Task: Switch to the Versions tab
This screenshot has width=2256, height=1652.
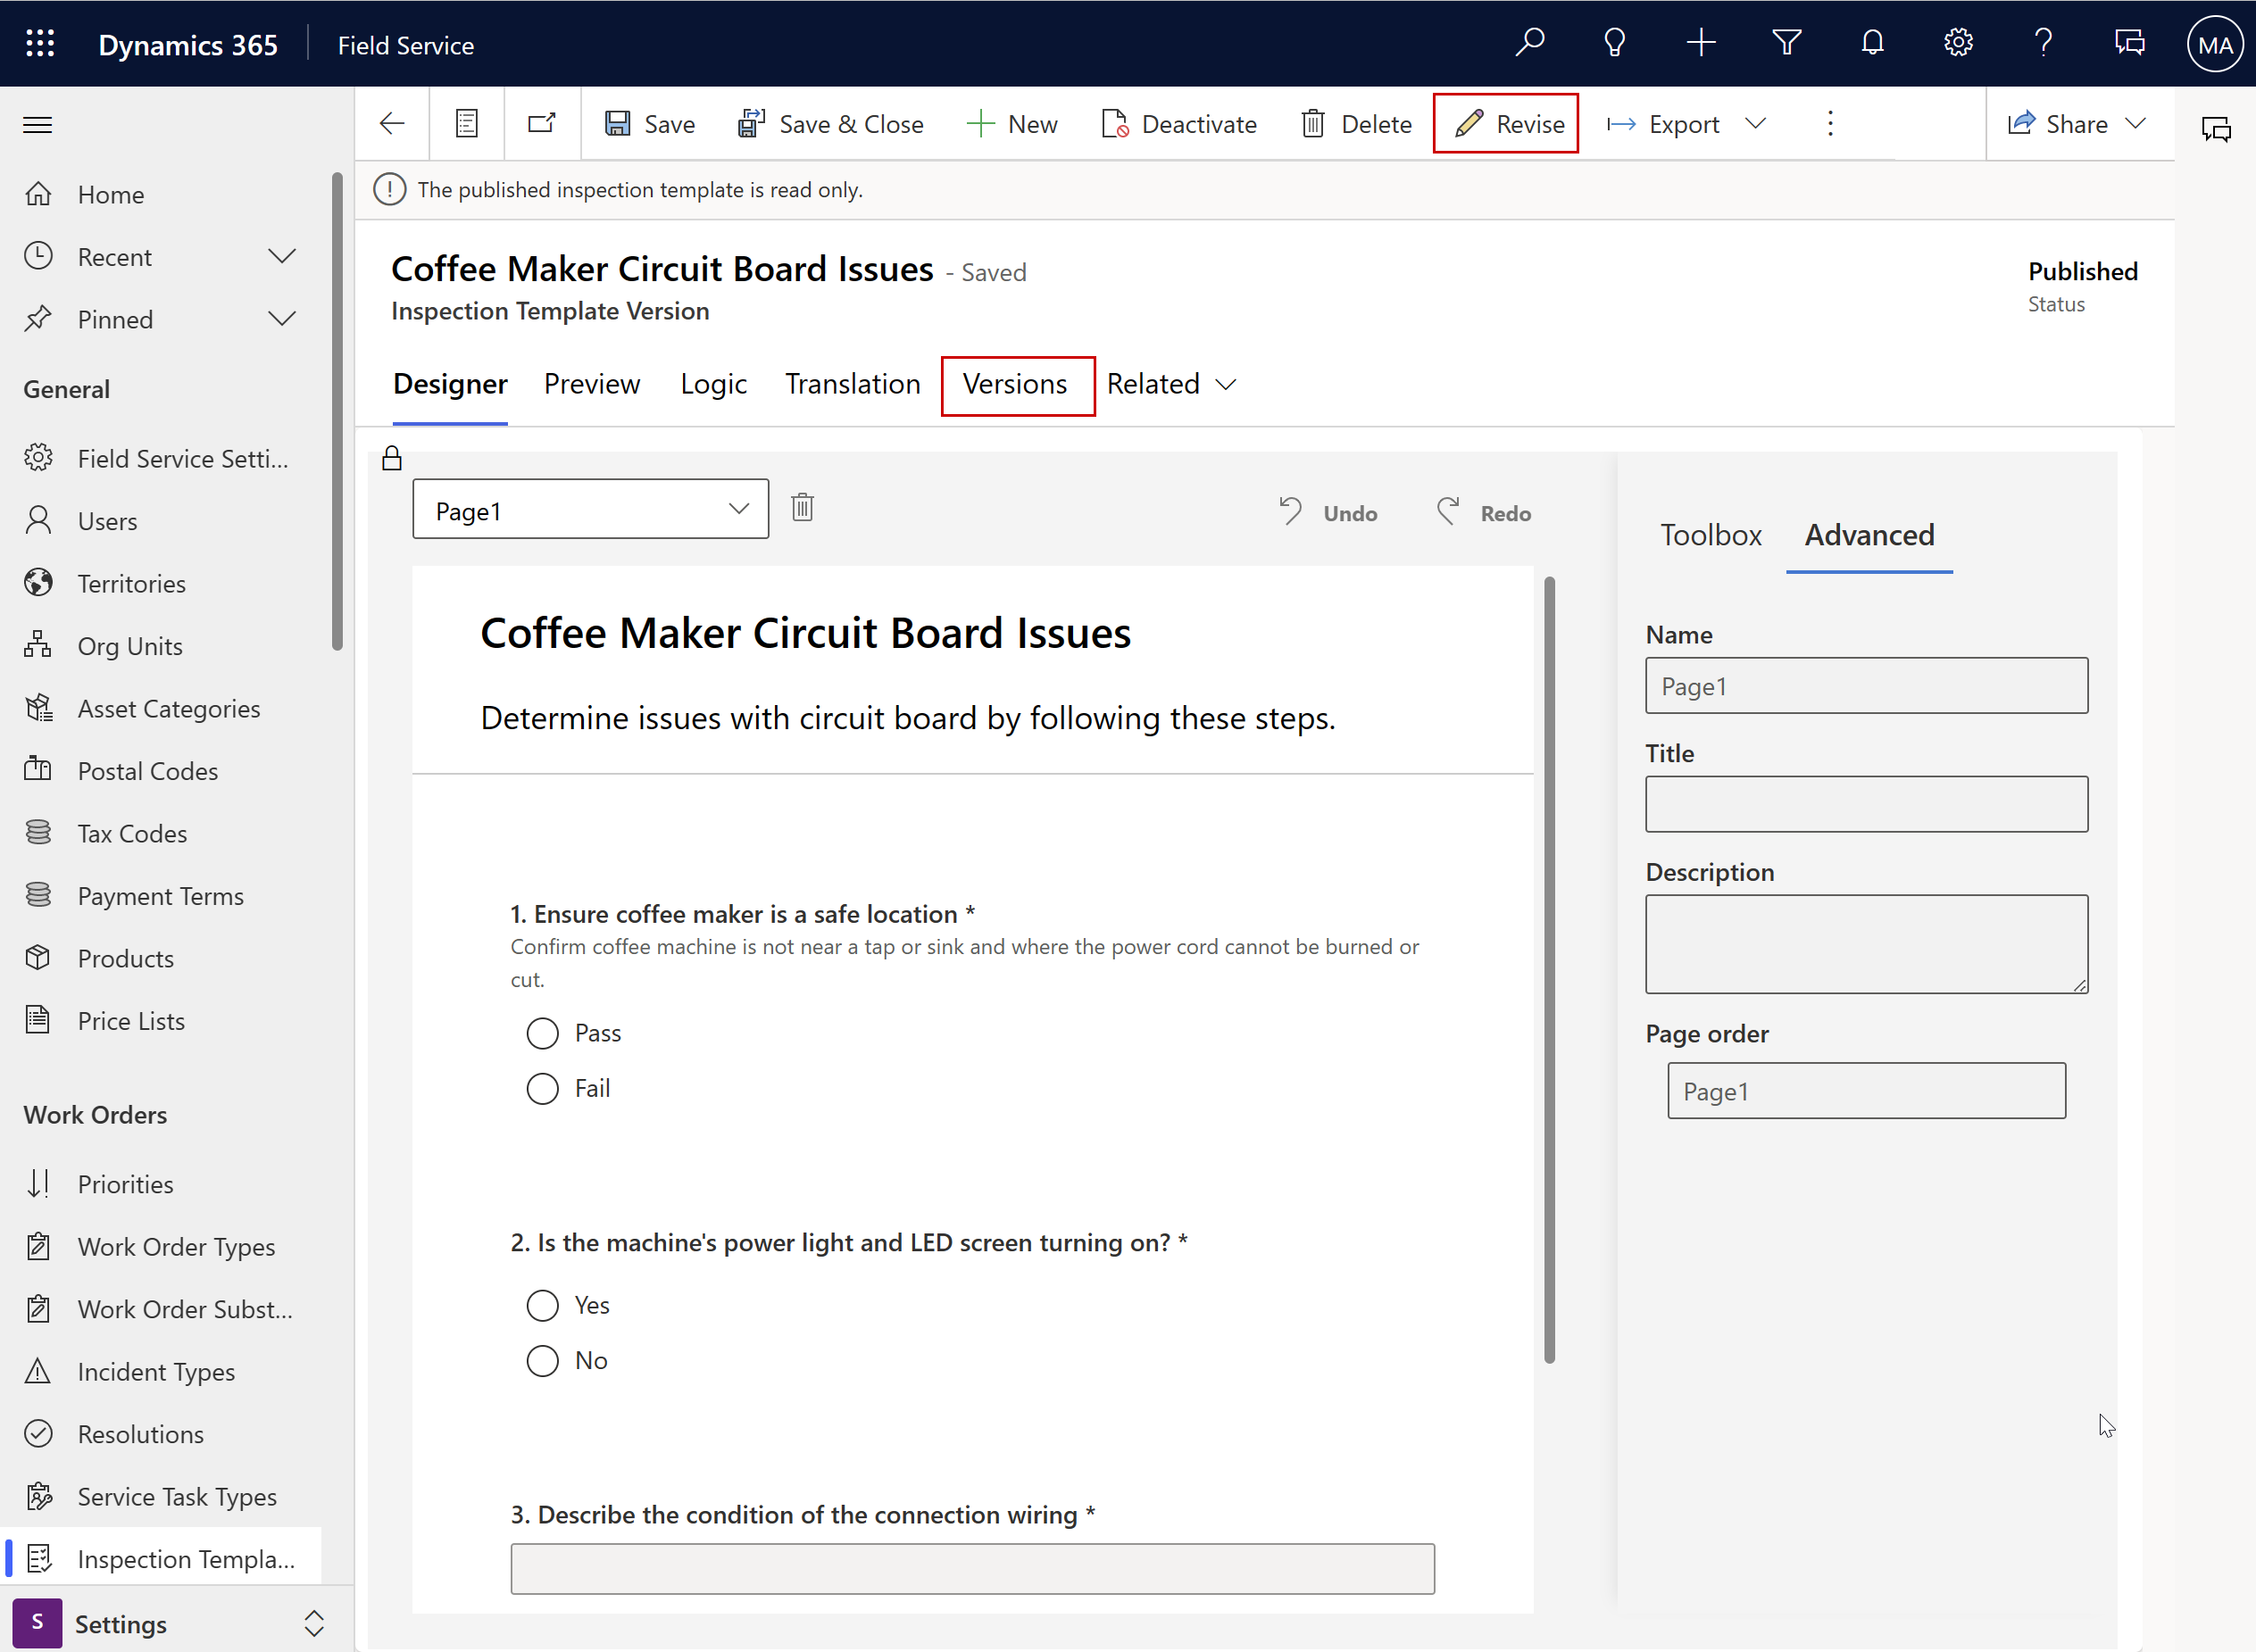Action: 1014,384
